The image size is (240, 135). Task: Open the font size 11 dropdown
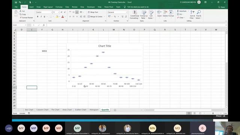[58, 12]
